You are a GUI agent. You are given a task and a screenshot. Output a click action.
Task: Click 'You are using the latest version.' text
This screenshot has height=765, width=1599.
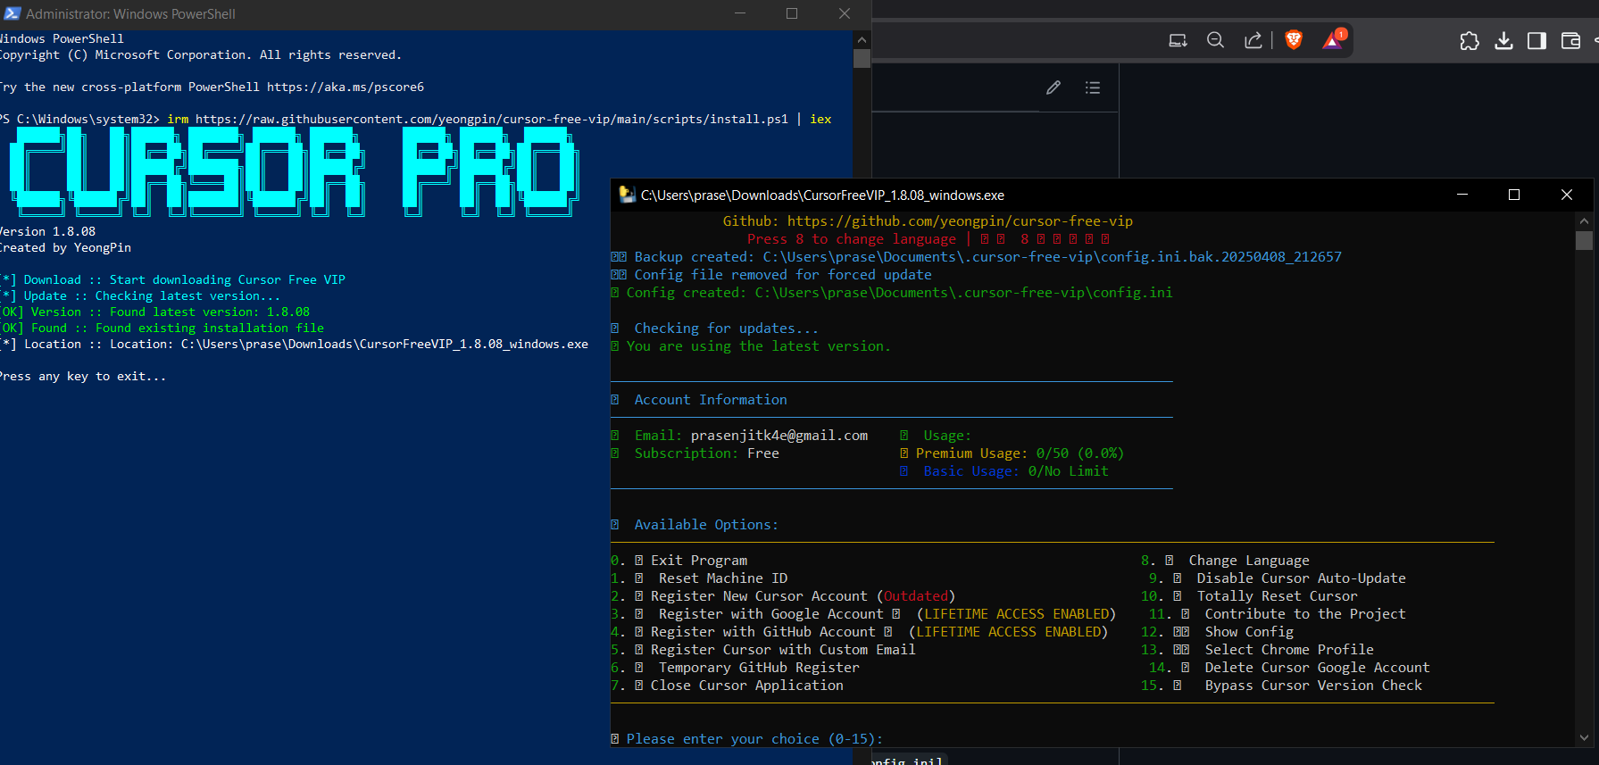tap(758, 346)
